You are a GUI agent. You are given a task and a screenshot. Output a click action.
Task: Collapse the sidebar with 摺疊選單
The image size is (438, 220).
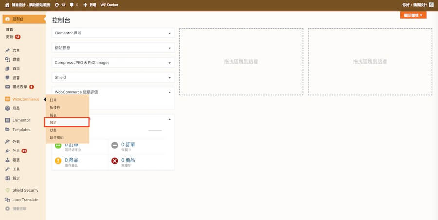(x=19, y=209)
